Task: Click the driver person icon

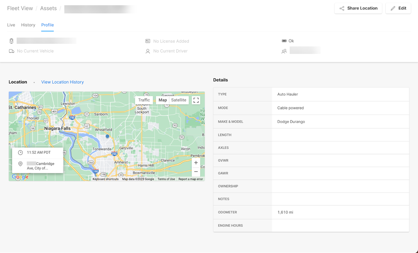Action: coord(148,51)
